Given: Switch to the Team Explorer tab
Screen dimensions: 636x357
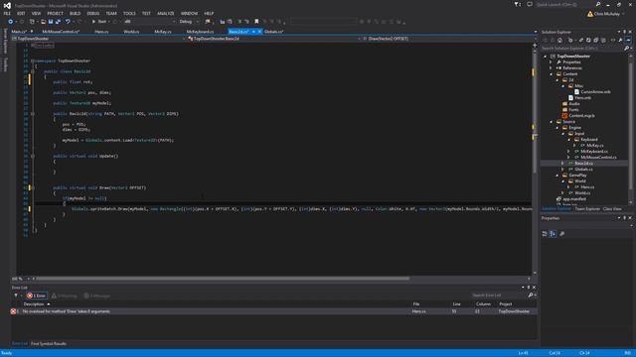Looking at the screenshot, I should pyautogui.click(x=587, y=209).
